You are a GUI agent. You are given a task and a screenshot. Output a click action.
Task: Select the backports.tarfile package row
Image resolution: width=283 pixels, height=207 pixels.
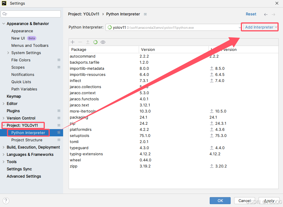(x=173, y=62)
